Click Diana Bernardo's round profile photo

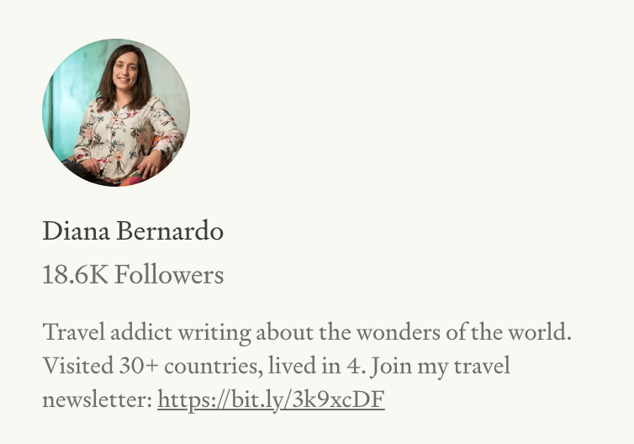116,113
